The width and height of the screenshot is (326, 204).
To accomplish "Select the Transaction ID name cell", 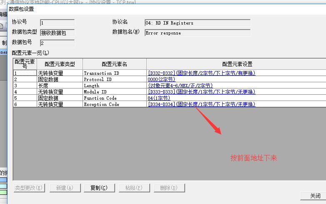I will pyautogui.click(x=115, y=73).
